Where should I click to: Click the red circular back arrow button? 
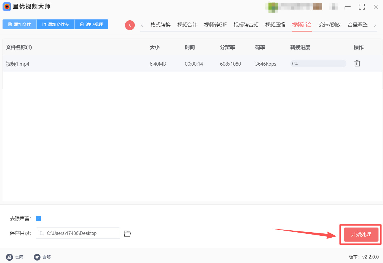[130, 25]
